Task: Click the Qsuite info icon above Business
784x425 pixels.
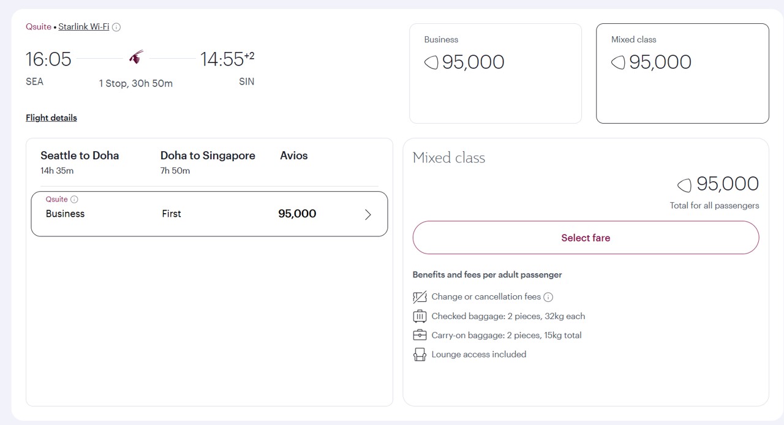Action: click(x=74, y=200)
